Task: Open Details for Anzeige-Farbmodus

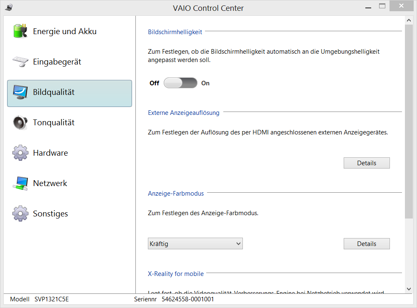Action: pyautogui.click(x=367, y=244)
